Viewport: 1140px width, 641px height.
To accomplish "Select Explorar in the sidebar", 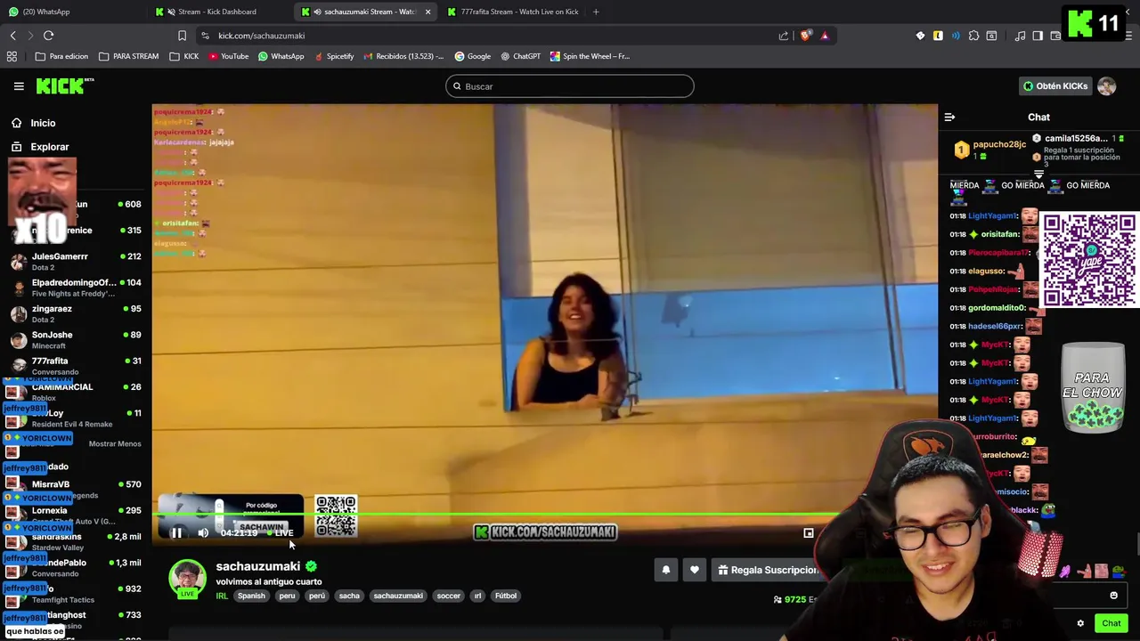I will click(x=49, y=147).
